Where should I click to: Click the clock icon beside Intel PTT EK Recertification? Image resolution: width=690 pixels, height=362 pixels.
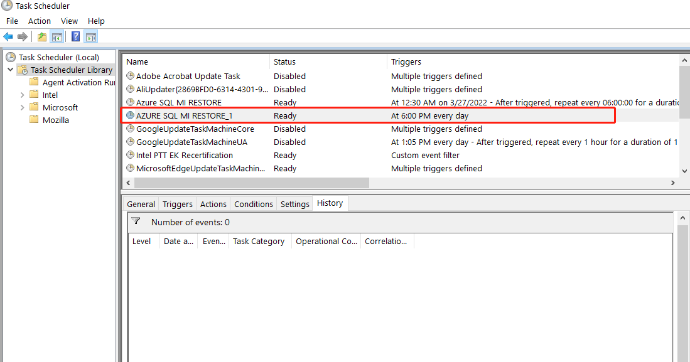[130, 155]
